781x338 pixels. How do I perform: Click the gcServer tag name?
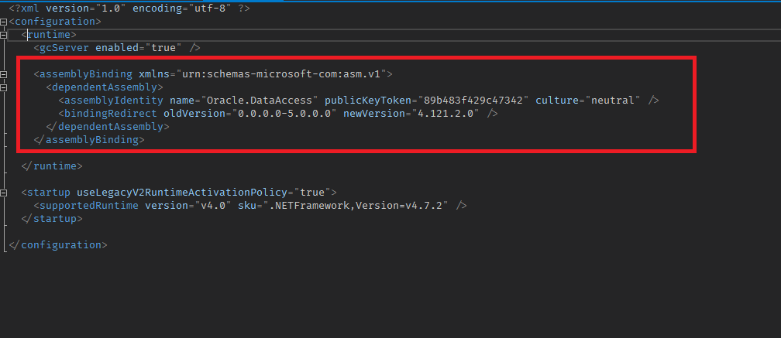[64, 48]
